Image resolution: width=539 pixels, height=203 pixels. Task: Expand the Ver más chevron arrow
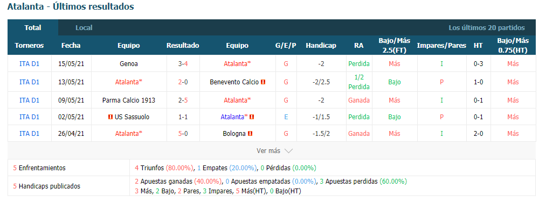(x=288, y=151)
